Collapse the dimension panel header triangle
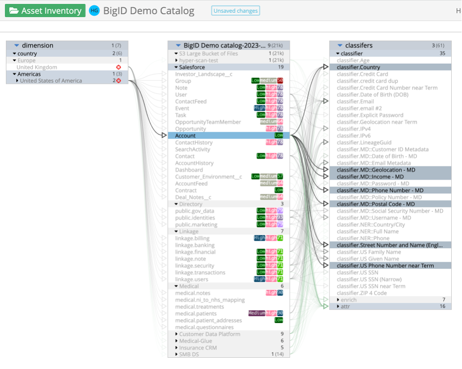 17,46
